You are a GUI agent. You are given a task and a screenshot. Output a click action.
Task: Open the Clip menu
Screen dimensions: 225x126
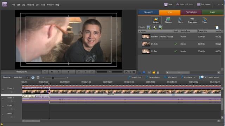click(x=24, y=5)
